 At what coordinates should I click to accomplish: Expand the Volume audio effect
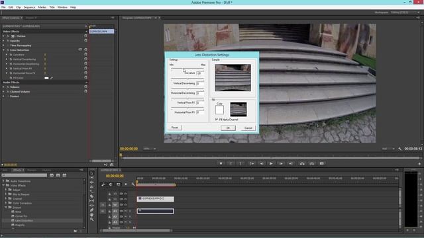(3, 87)
